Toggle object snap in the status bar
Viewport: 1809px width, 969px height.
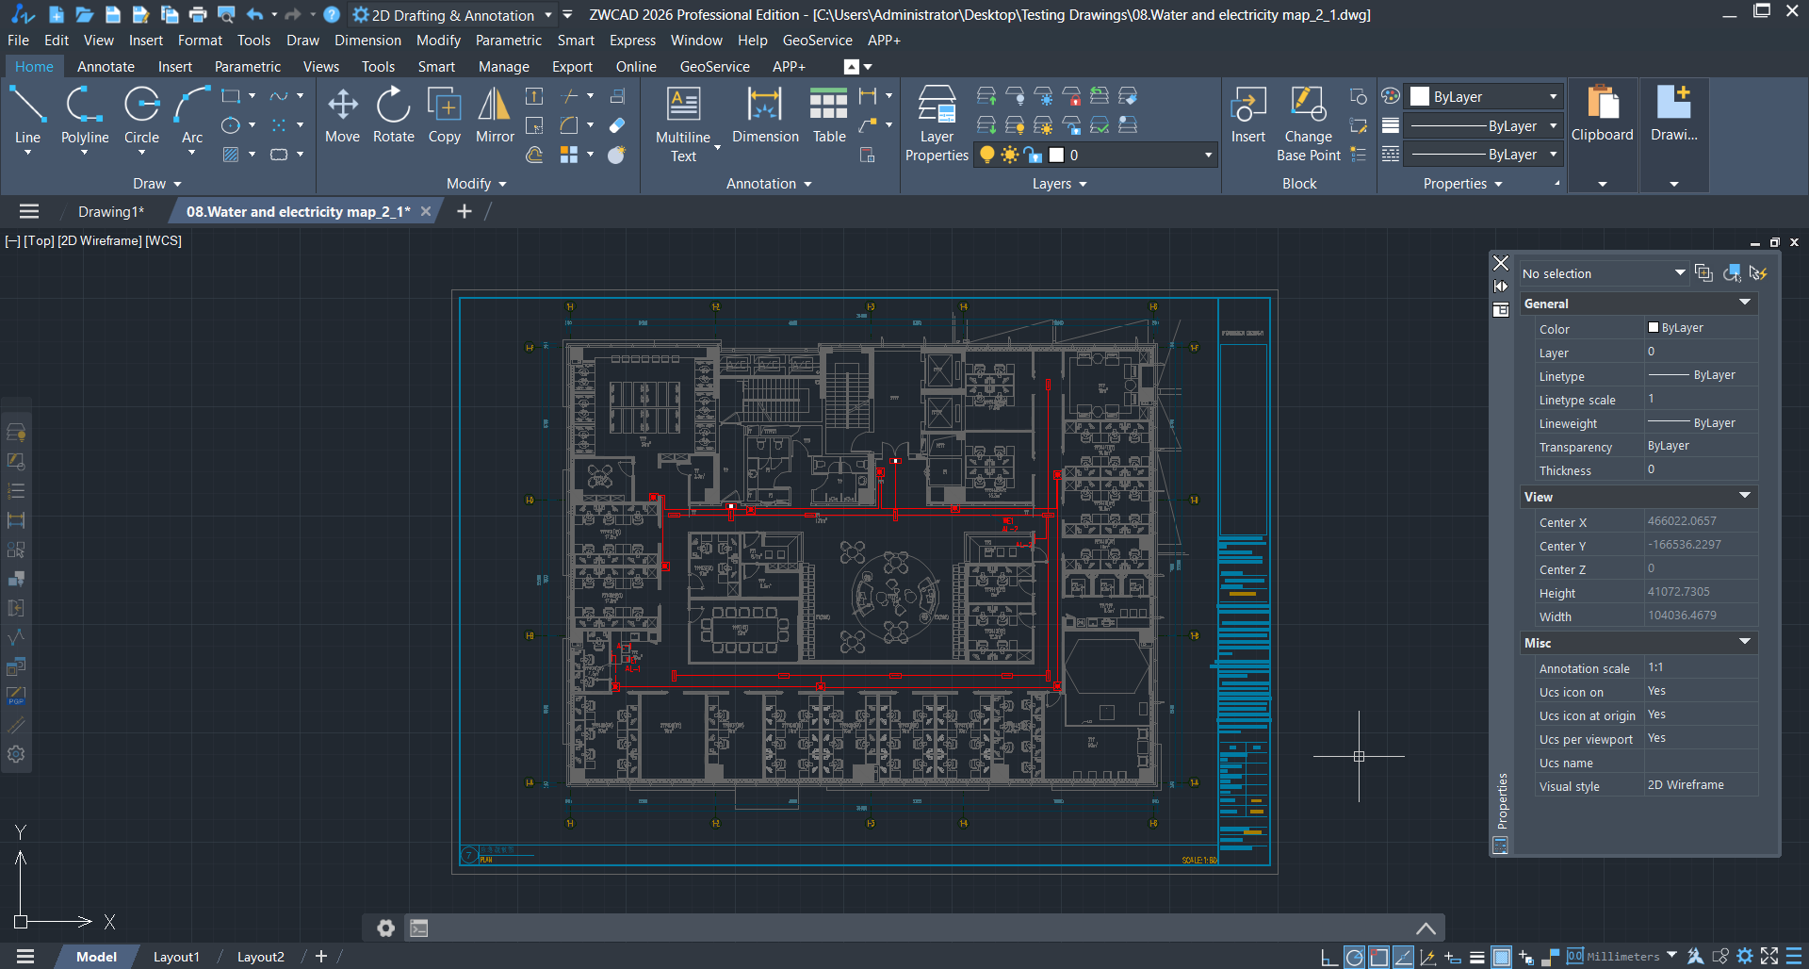pos(1378,957)
